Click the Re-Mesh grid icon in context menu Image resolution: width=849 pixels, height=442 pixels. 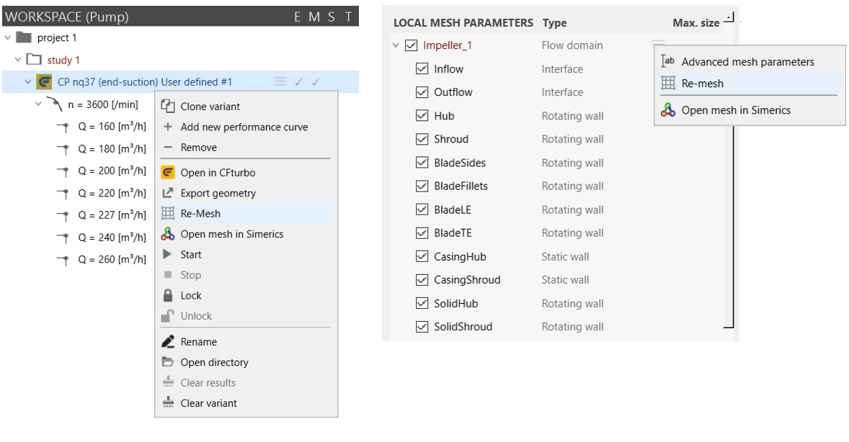(x=168, y=213)
